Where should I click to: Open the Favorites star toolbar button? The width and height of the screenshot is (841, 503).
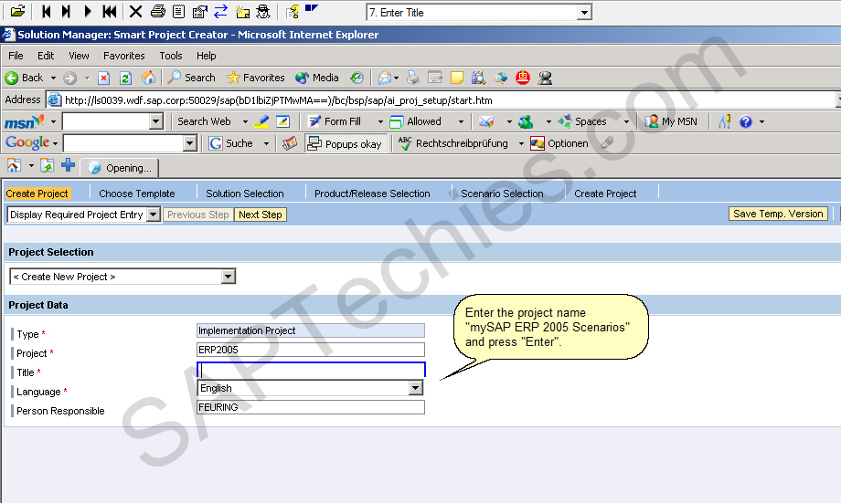click(256, 78)
